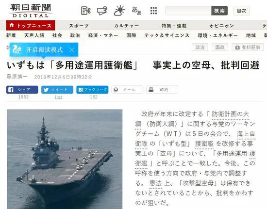Focus the site search text field
The height and width of the screenshot is (209, 267).
click(188, 11)
